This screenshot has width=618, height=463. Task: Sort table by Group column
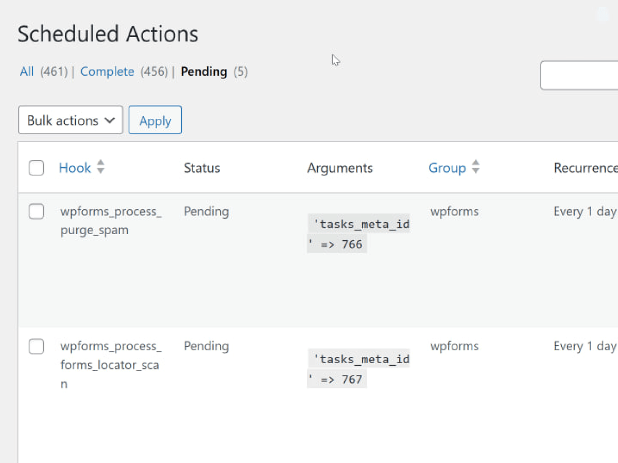click(447, 168)
